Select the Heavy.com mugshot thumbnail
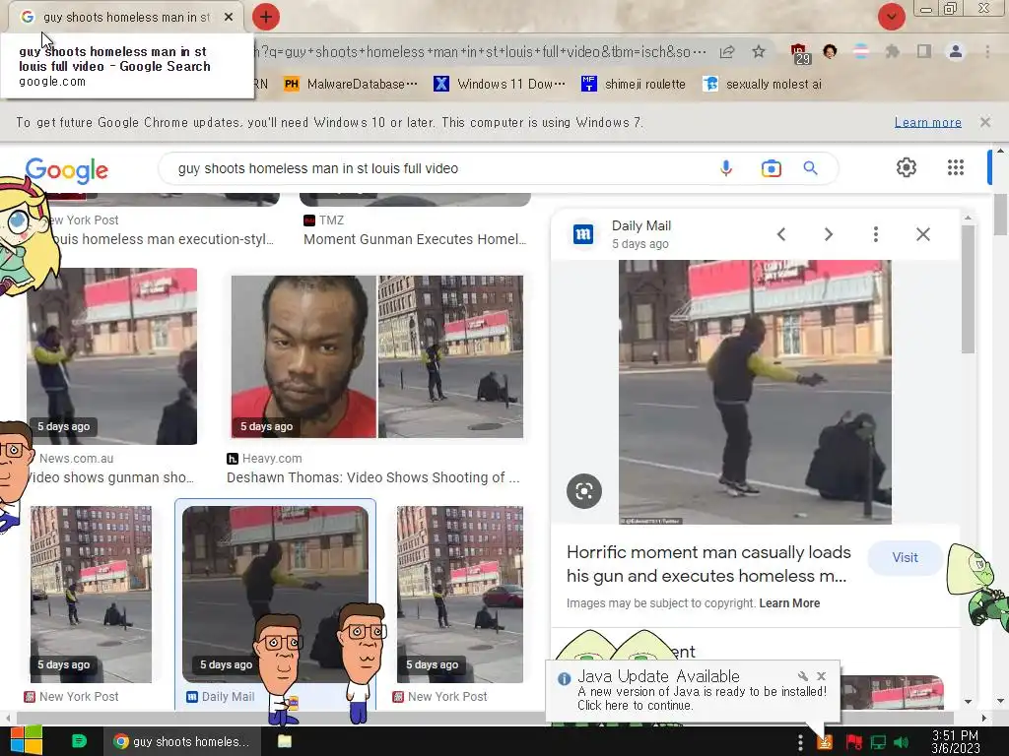Screen dimensions: 1009x756 pos(377,356)
